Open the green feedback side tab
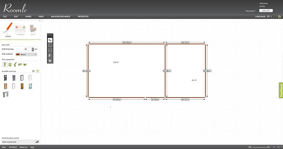Image resolution: width=283 pixels, height=149 pixels. [x=281, y=90]
